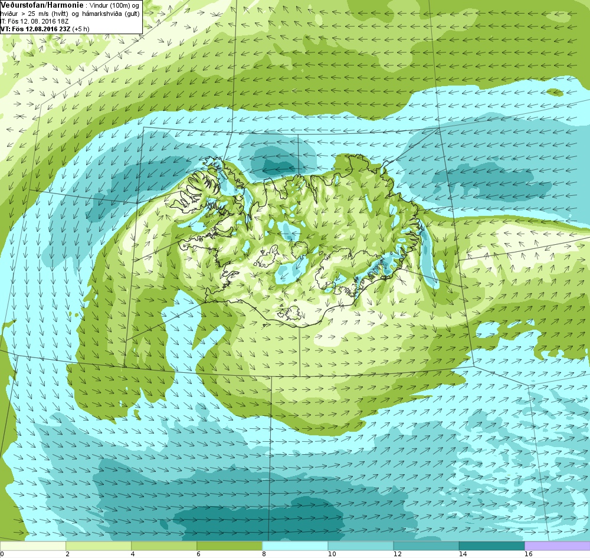
Task: Click the legend label '16'
Action: click(x=528, y=554)
